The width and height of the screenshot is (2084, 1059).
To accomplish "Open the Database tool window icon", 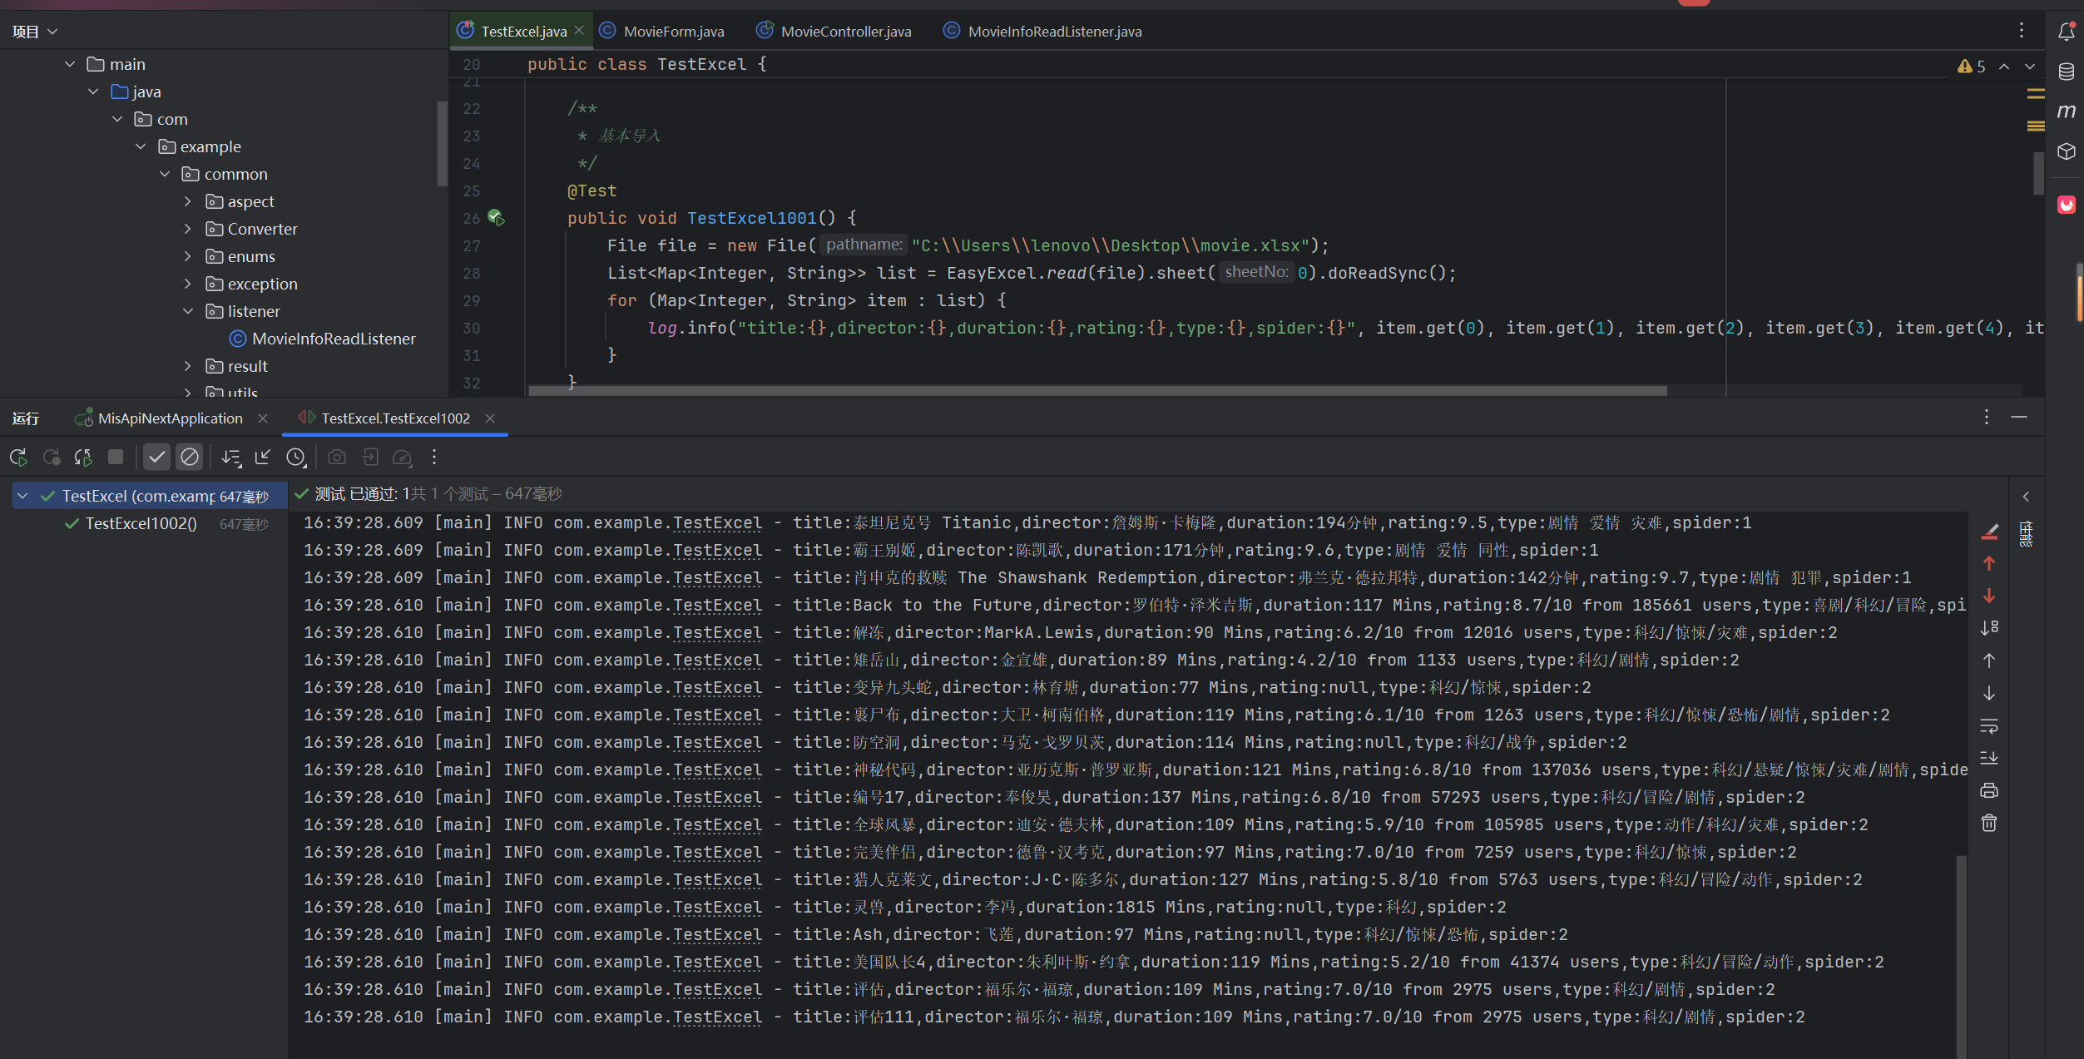I will [x=2066, y=72].
